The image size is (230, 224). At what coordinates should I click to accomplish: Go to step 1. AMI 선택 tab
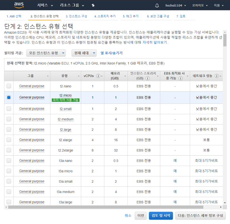(x=14, y=16)
